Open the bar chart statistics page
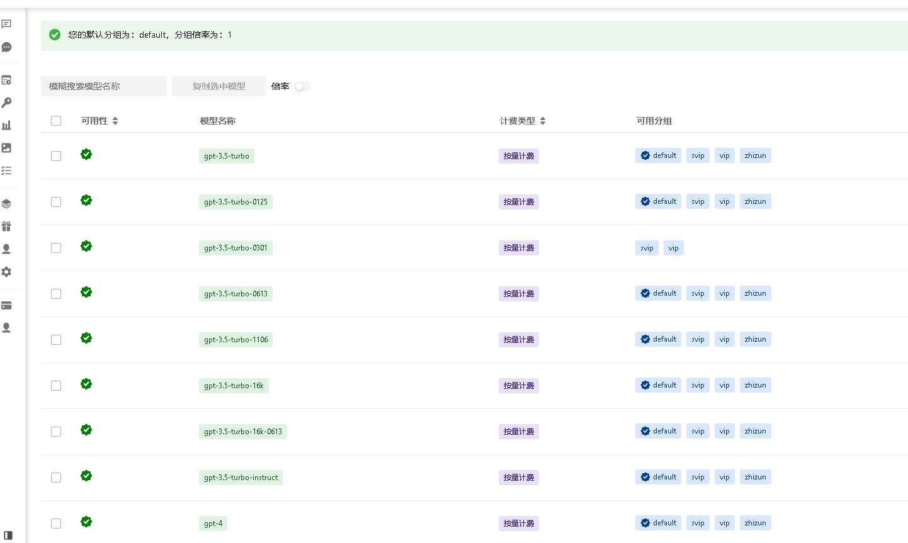The width and height of the screenshot is (908, 543). [x=6, y=125]
